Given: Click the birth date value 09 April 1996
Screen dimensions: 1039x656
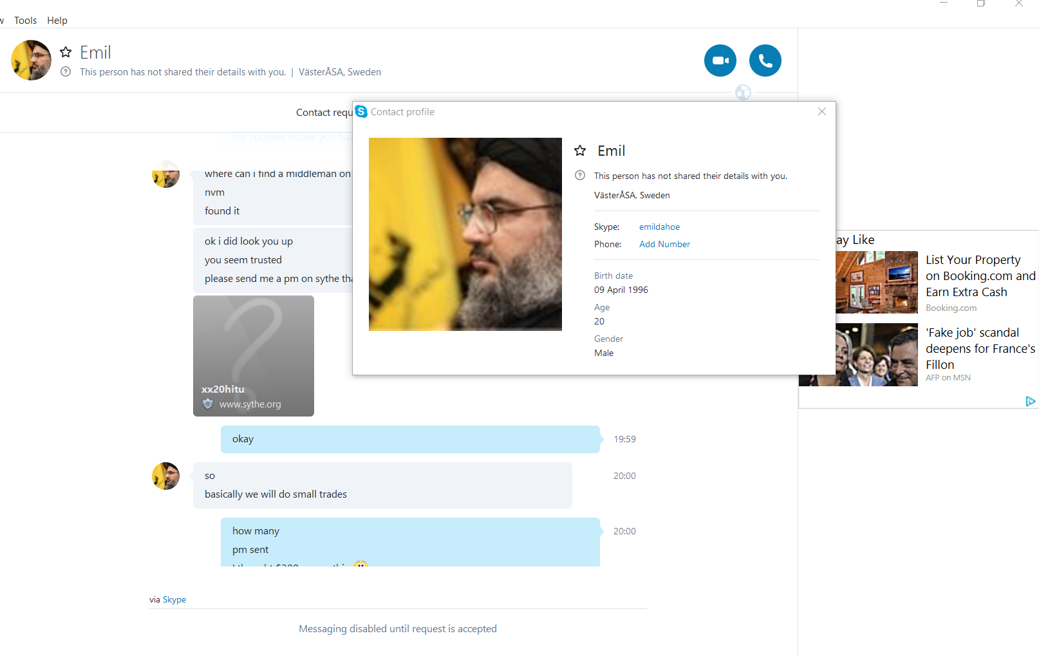Looking at the screenshot, I should click(x=621, y=290).
